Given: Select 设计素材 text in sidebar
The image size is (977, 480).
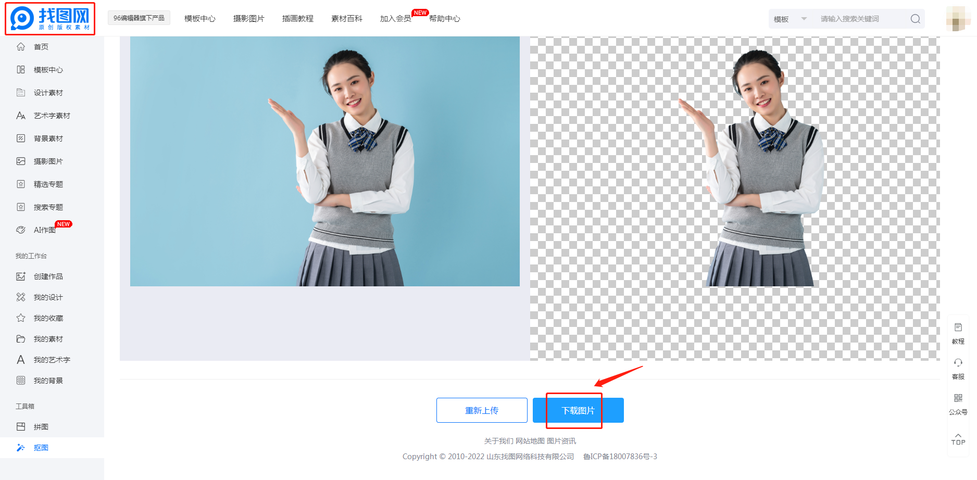Looking at the screenshot, I should (48, 92).
